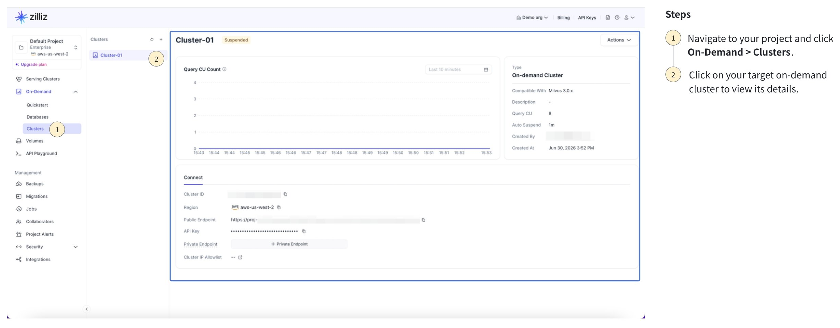Open the API Playground

42,153
